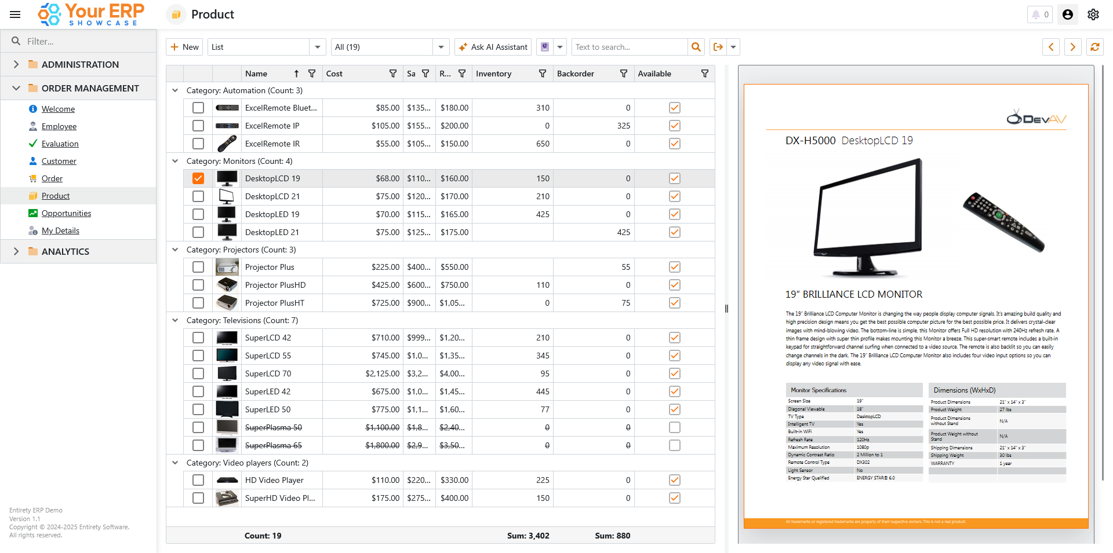The height and width of the screenshot is (553, 1113).
Task: Go to previous record arrow
Action: tap(1050, 47)
